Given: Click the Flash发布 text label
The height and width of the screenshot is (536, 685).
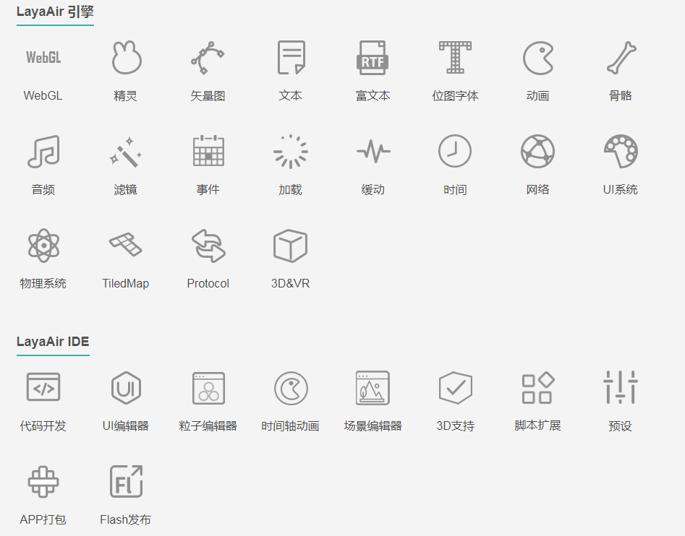Looking at the screenshot, I should click(125, 519).
